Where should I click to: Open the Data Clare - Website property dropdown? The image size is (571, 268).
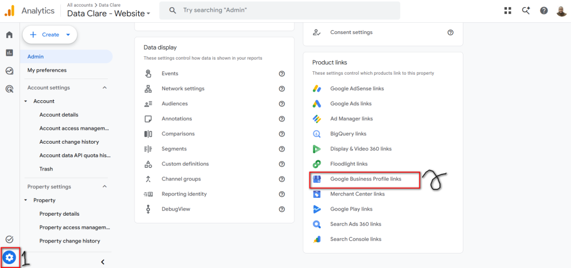pyautogui.click(x=109, y=14)
